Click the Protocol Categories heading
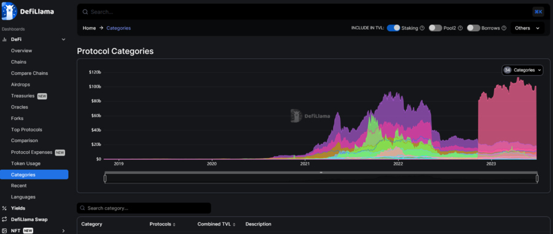Screen dimensions: 553x234 click(116, 51)
